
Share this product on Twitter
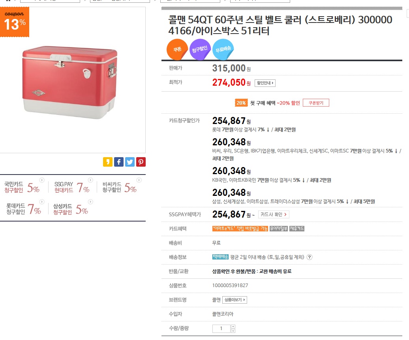130,162
